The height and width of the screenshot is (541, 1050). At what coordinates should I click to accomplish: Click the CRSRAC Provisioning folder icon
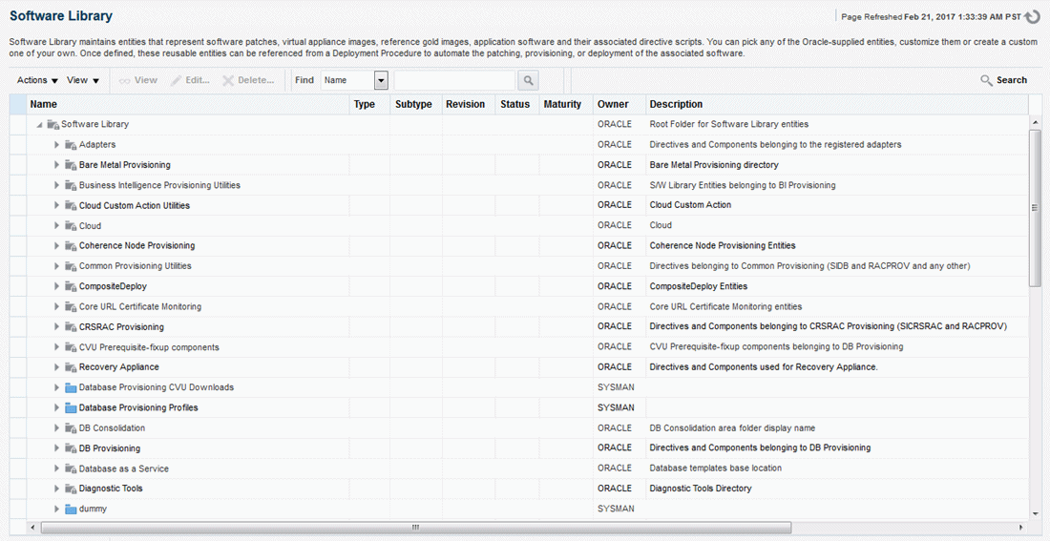click(71, 326)
